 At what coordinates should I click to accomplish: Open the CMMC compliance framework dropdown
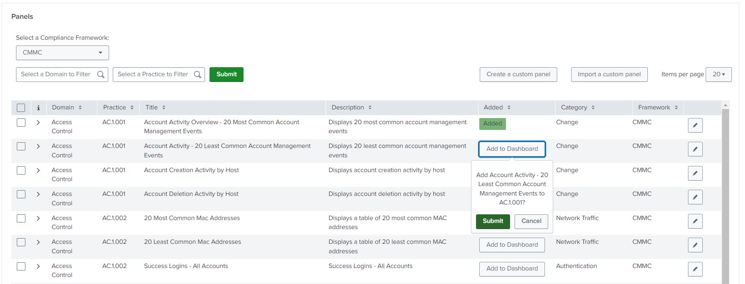coord(62,53)
